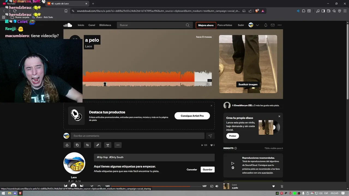The width and height of the screenshot is (349, 196).
Task: Open the messages envelope icon
Action: [x=272, y=25]
